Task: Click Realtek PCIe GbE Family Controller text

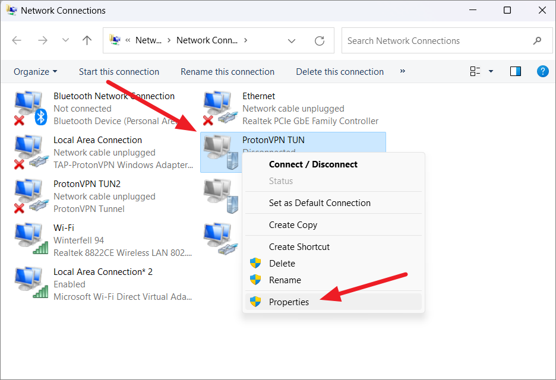Action: 310,121
